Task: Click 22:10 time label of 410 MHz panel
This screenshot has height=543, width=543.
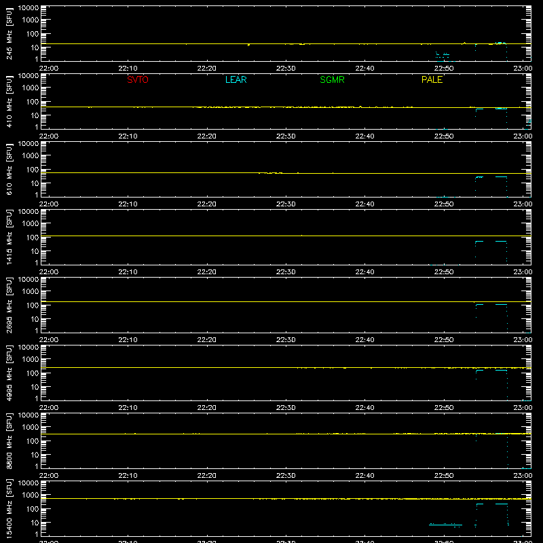Action: point(128,136)
